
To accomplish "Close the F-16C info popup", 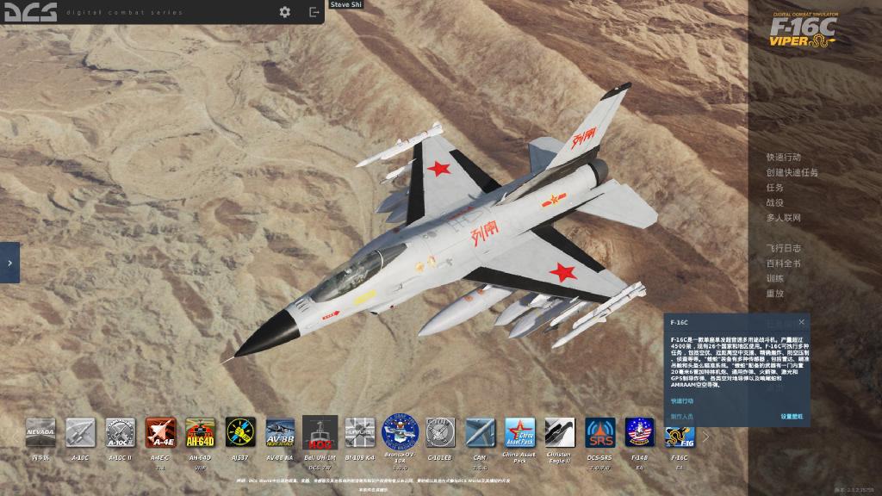I will tap(801, 322).
